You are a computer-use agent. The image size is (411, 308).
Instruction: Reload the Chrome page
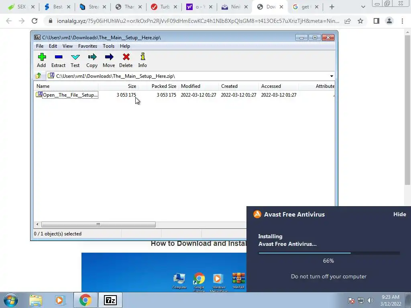35,21
